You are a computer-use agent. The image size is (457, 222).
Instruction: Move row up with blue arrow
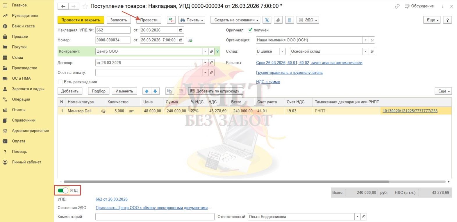[147, 91]
